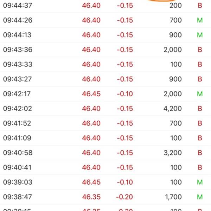Open the 09:41:09 trade entry
The width and height of the screenshot is (211, 211).
(105, 138)
